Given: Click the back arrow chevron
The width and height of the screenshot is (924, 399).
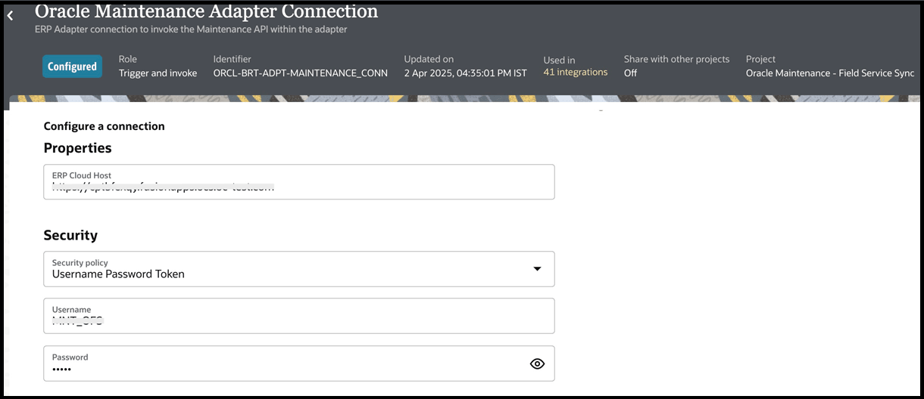Looking at the screenshot, I should click(11, 15).
